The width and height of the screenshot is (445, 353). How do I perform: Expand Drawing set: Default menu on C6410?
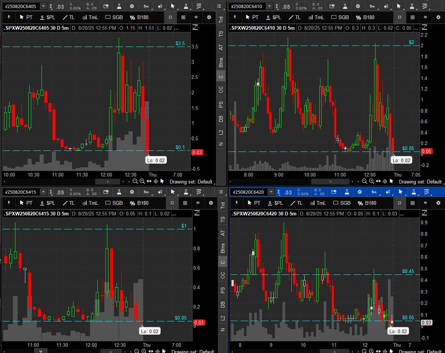420,182
